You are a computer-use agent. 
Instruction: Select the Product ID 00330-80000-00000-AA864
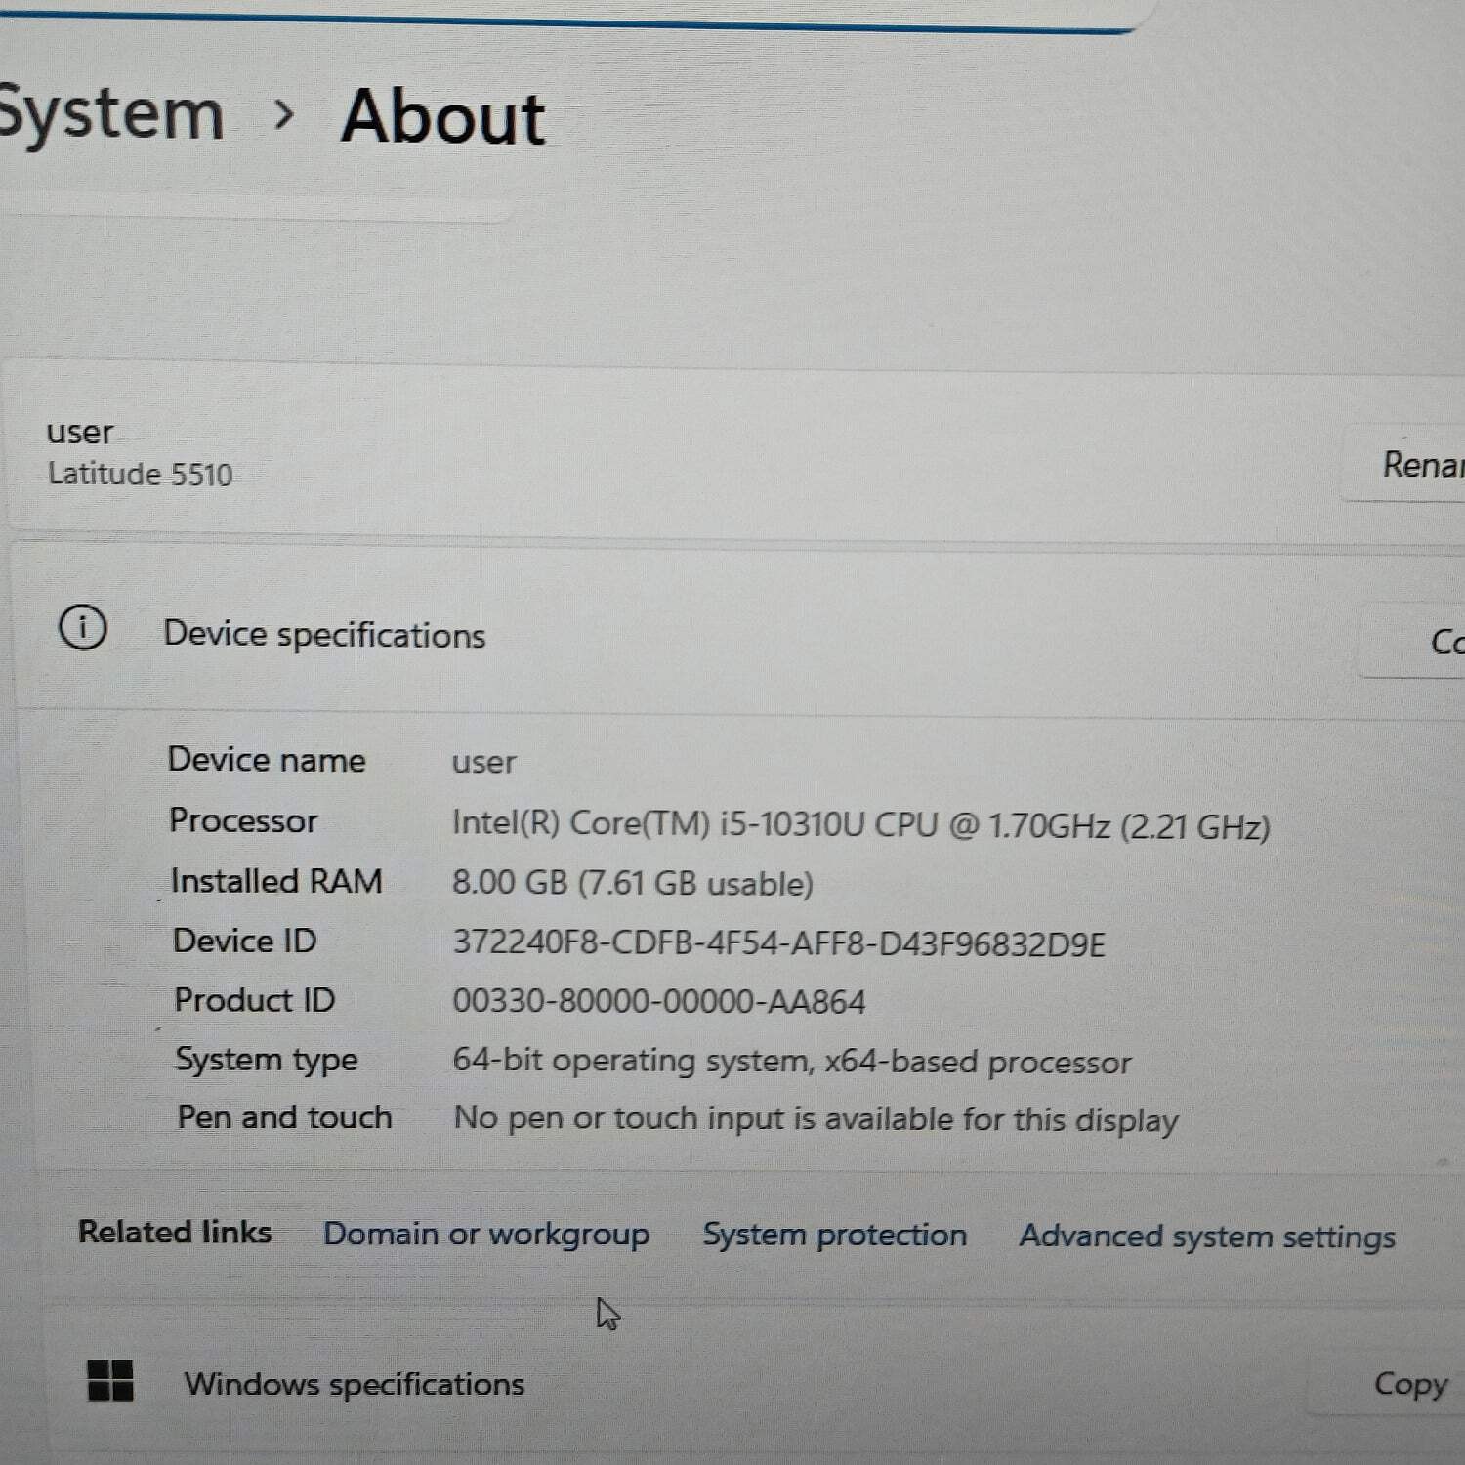(x=659, y=1002)
